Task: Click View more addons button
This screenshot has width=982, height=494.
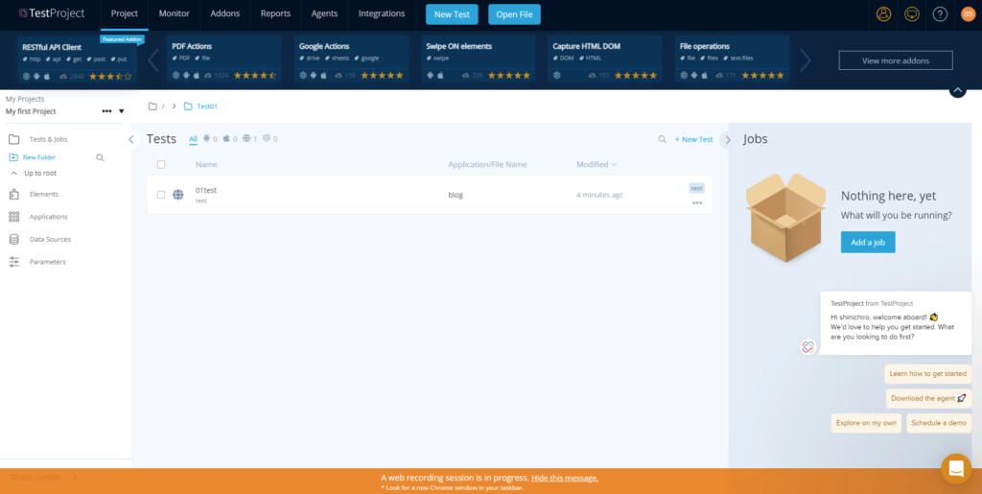Action: [x=896, y=60]
